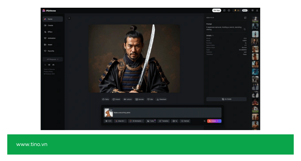The width and height of the screenshot is (301, 161).
Task: Click the Seed value in Details
Action: point(243,50)
